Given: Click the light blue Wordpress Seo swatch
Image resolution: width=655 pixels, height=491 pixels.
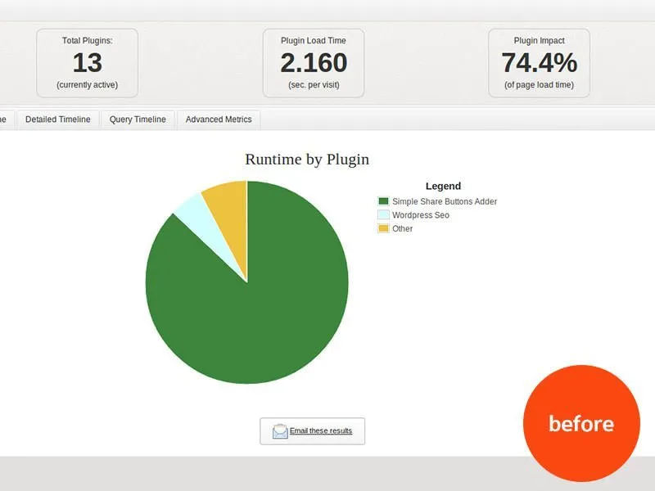Looking at the screenshot, I should [383, 214].
